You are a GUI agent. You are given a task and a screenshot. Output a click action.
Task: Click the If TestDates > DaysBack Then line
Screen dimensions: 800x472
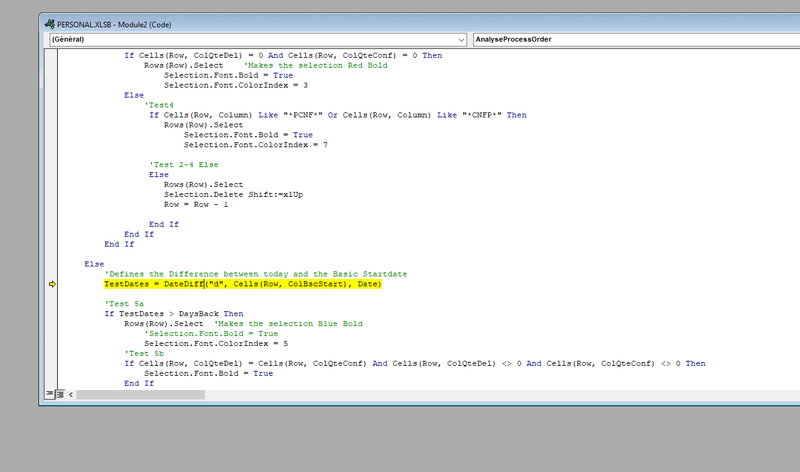[x=174, y=314]
